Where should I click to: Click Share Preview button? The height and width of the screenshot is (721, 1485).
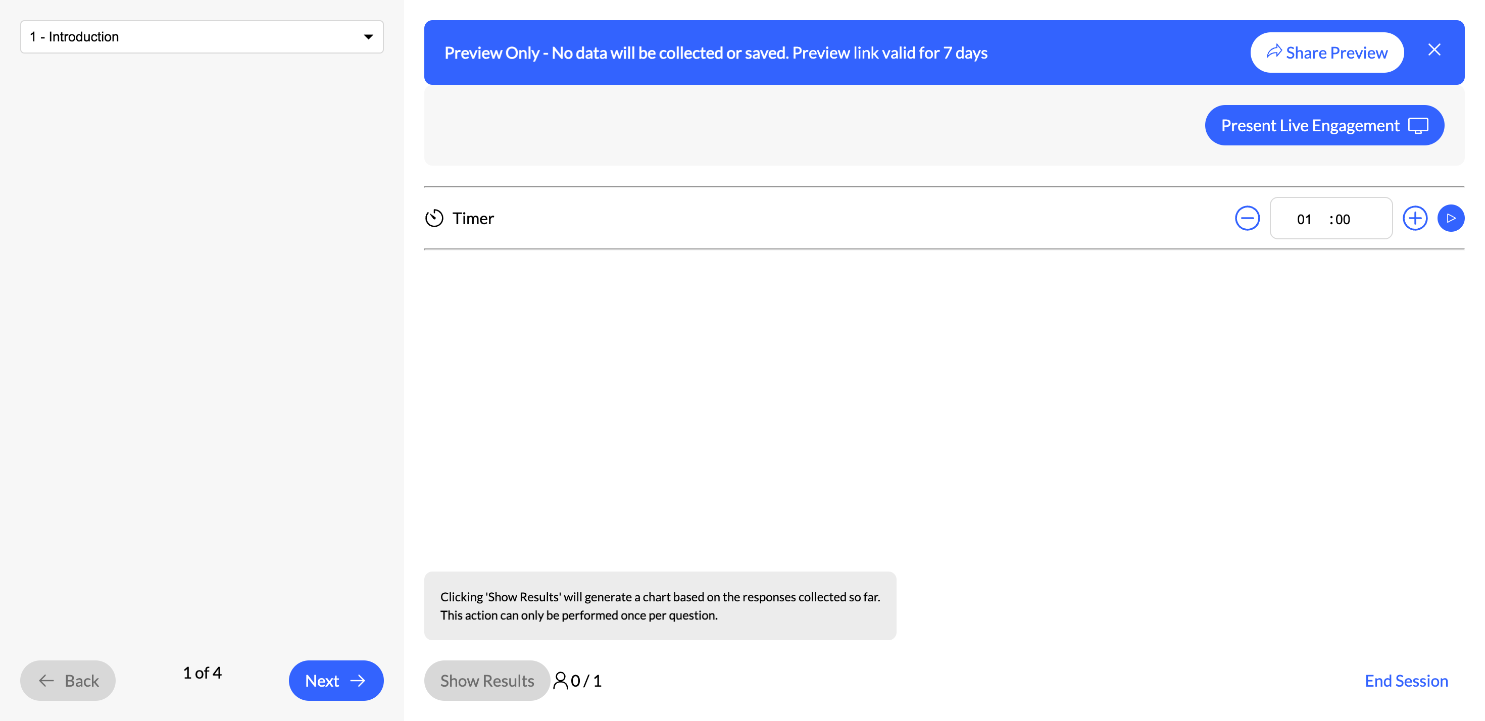tap(1326, 53)
